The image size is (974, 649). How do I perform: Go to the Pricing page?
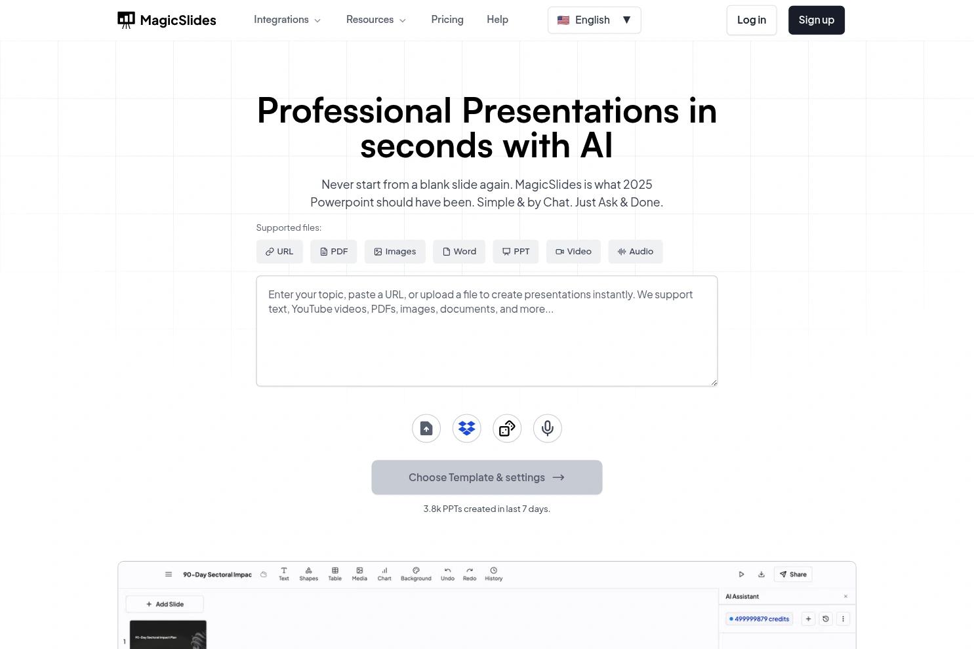447,20
